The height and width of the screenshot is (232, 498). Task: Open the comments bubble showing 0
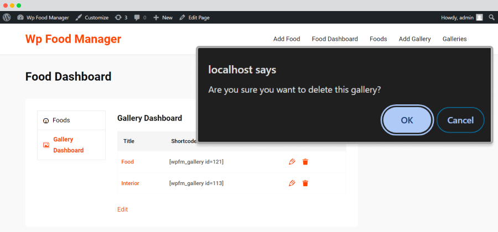(140, 18)
